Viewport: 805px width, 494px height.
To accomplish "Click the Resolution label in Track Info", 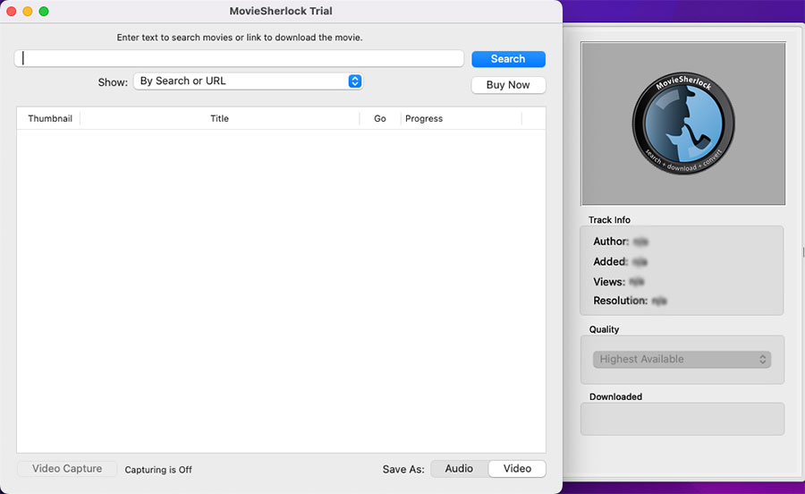I will click(x=620, y=301).
